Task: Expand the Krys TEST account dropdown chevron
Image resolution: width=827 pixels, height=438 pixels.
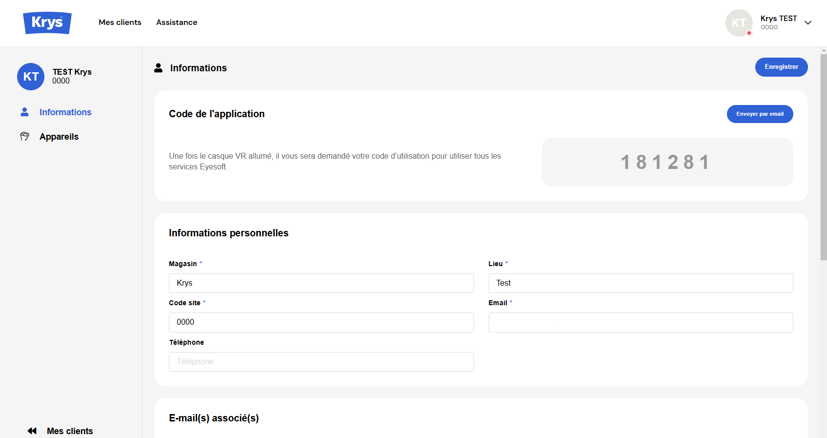Action: 808,22
